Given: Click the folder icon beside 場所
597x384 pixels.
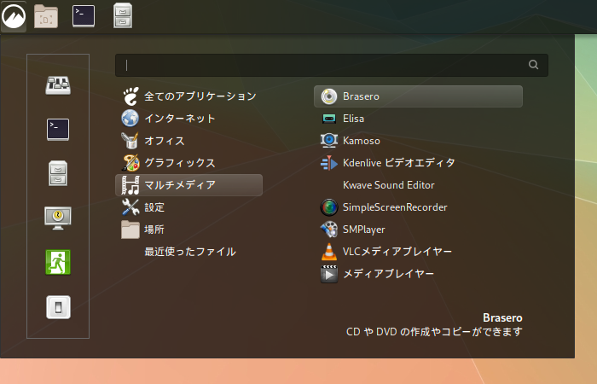Looking at the screenshot, I should [130, 230].
